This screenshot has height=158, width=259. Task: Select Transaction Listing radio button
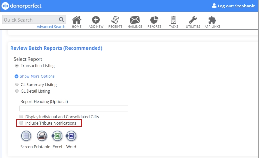click(17, 66)
